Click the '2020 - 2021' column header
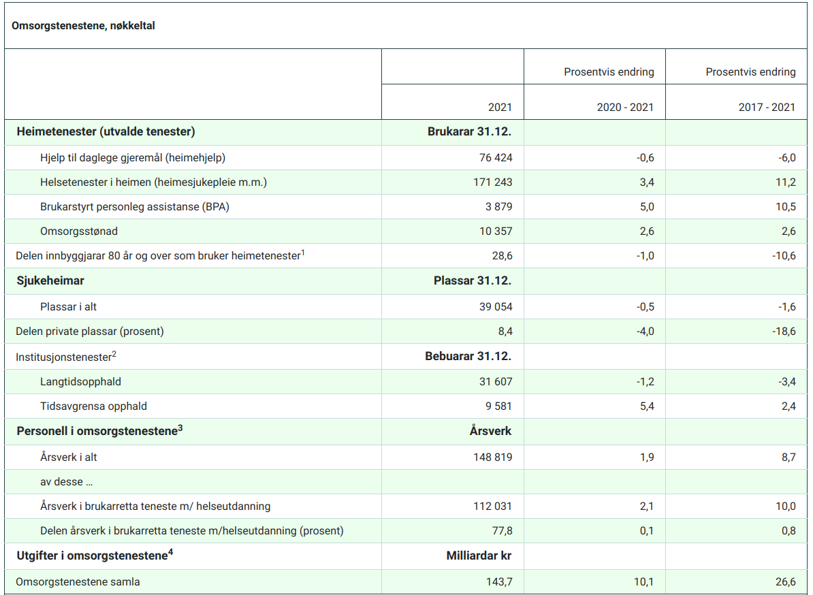This screenshot has width=813, height=595. click(x=625, y=107)
